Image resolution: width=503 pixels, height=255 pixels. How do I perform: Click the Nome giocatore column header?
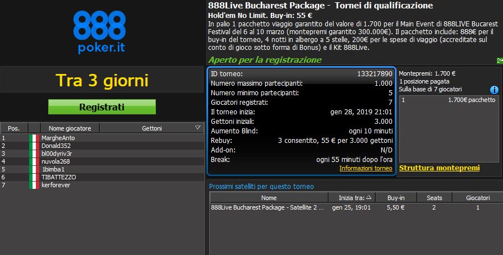70,128
